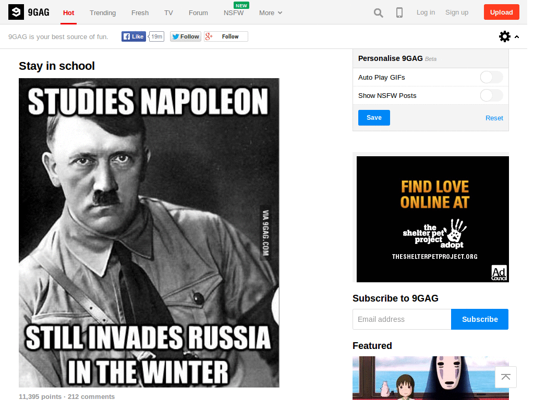Click the blue Subscribe button
The height and width of the screenshot is (400, 534).
[x=480, y=319]
